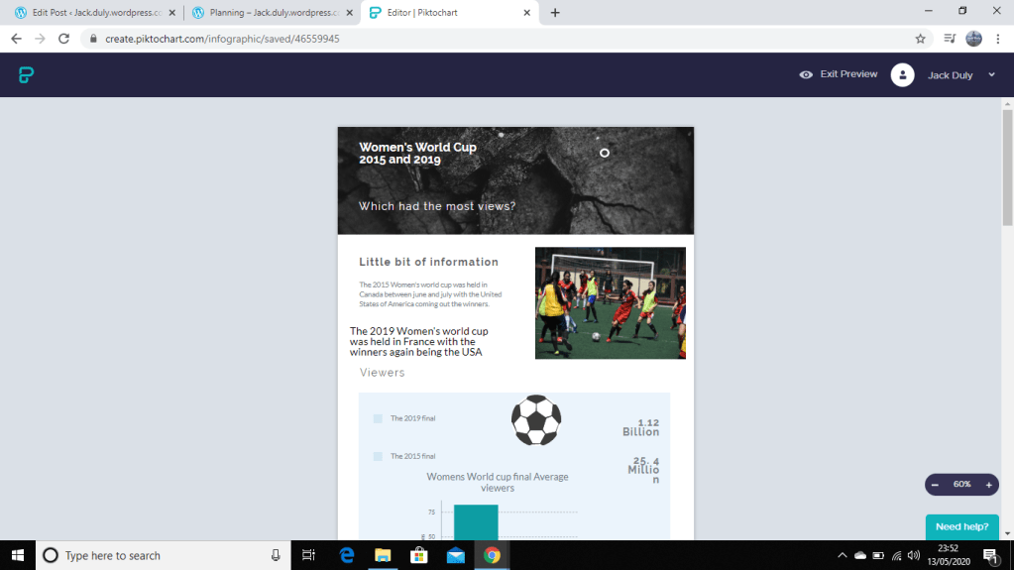Click the Exit Preview eye icon

806,74
